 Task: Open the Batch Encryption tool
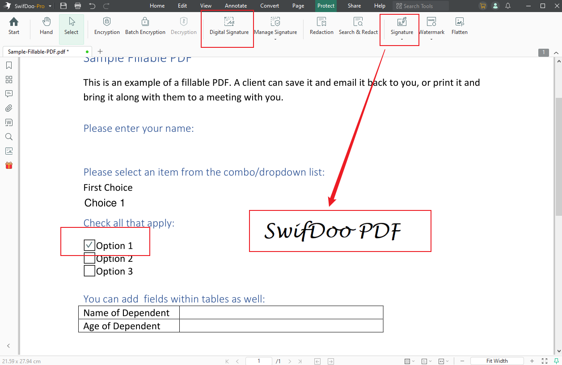pyautogui.click(x=145, y=26)
